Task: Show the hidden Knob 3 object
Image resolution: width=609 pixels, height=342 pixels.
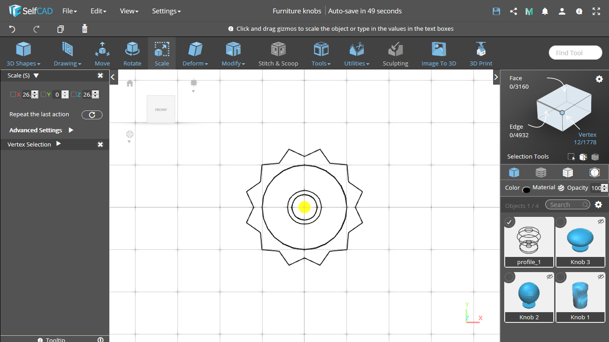Action: 601,221
